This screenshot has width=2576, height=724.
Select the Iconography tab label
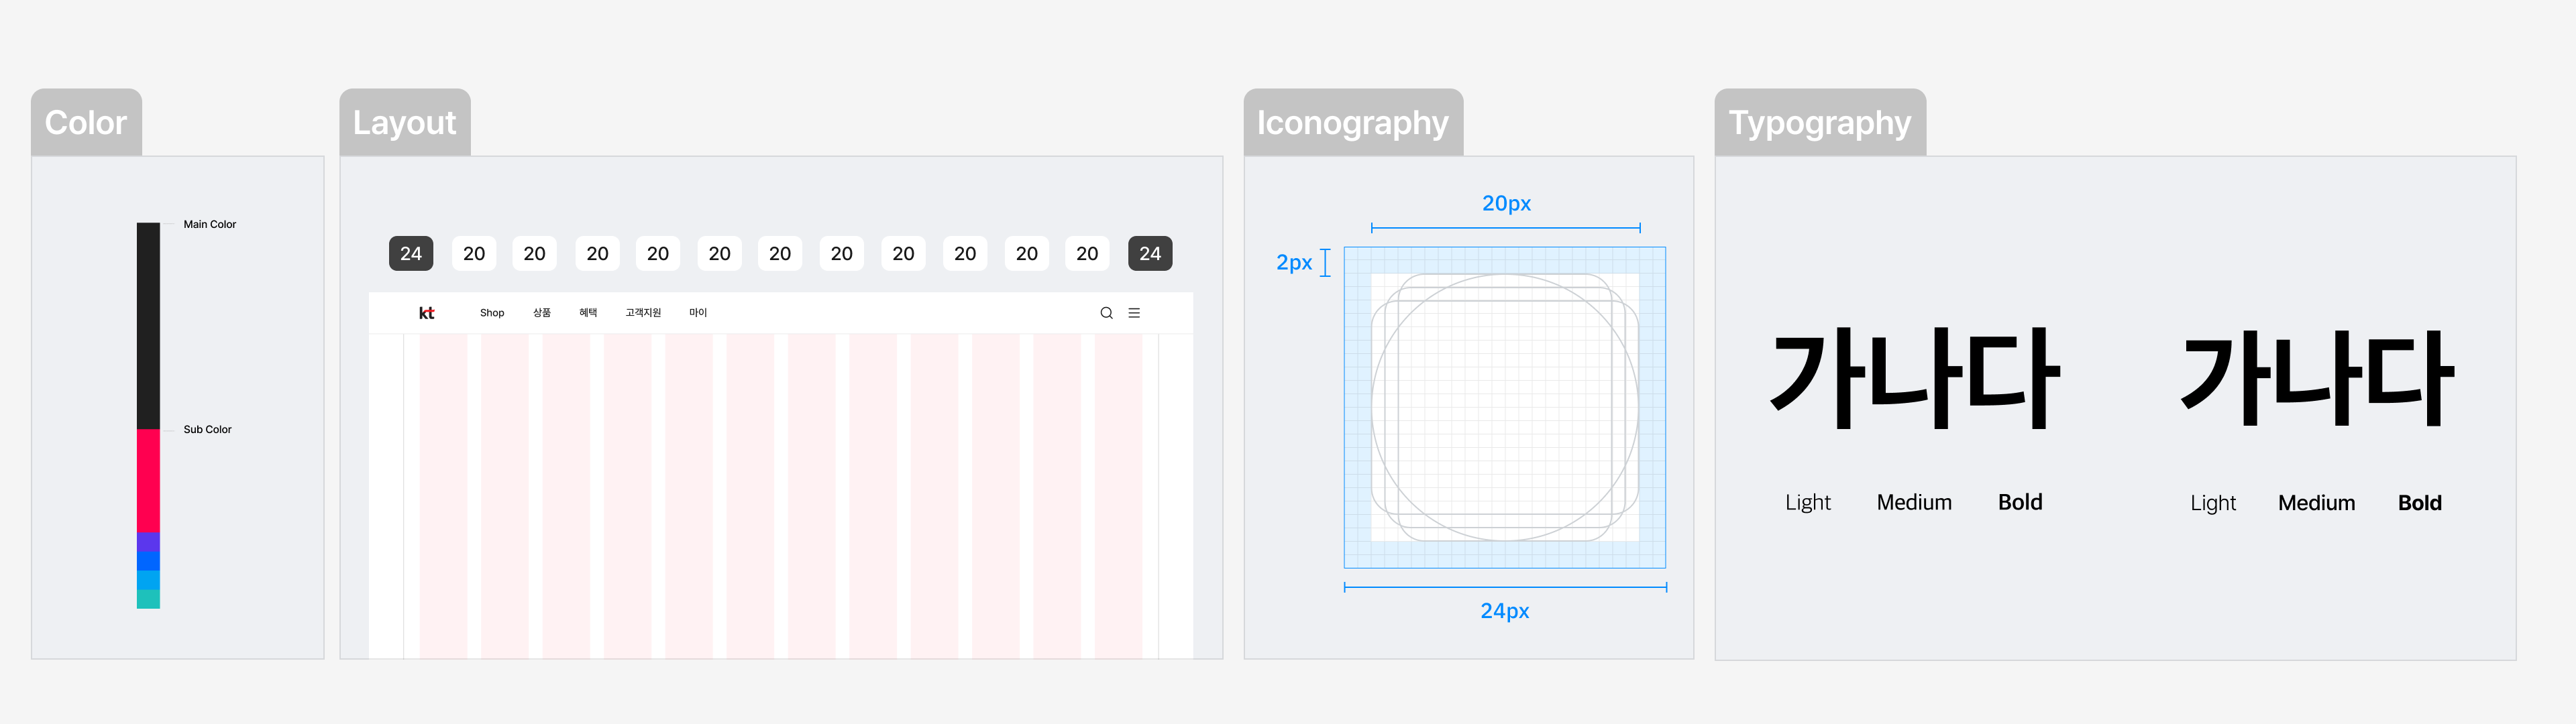pyautogui.click(x=1353, y=122)
